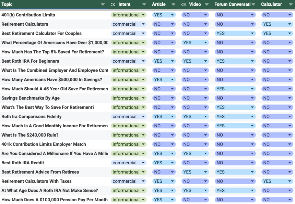Expand Article dropdown for Retirement Calculators row

coord(172,24)
